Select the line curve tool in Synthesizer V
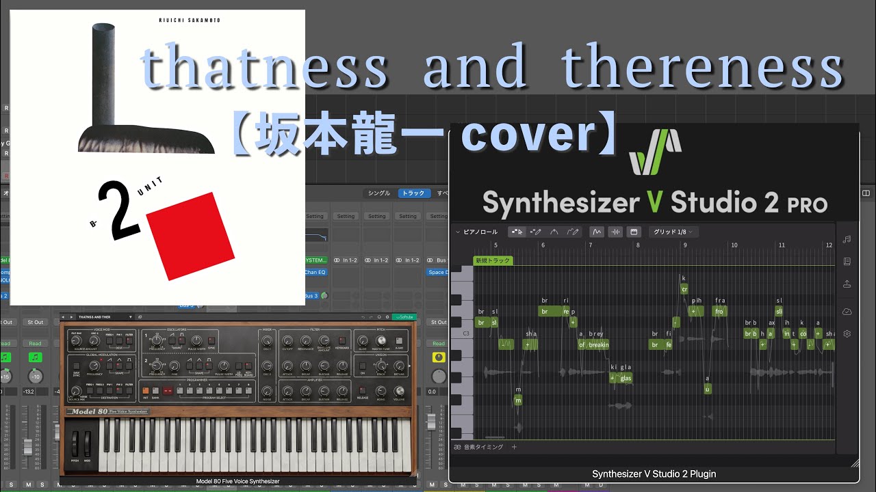Screen dimensions: 876x492 click(x=554, y=232)
